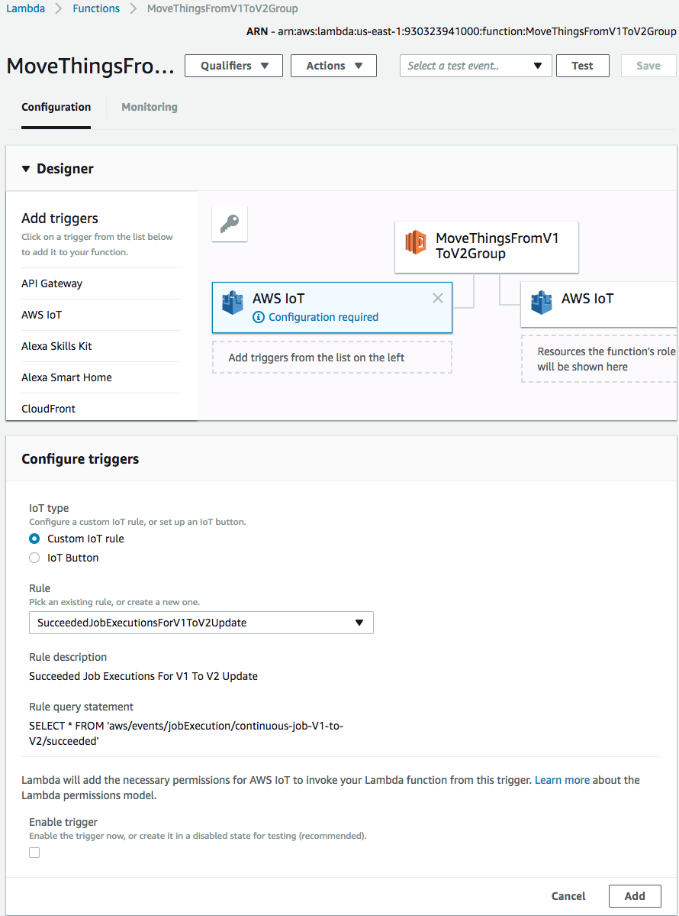Go to Lambda breadcrumb link
This screenshot has width=679, height=916.
[x=26, y=8]
